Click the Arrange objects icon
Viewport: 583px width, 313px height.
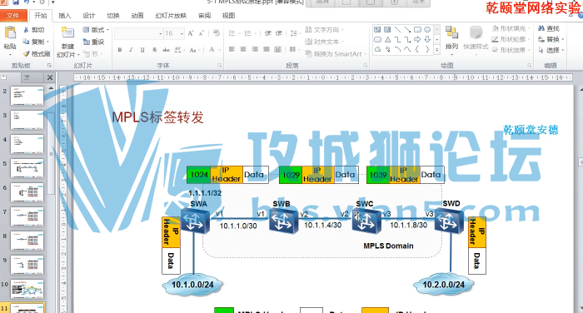pos(451,32)
